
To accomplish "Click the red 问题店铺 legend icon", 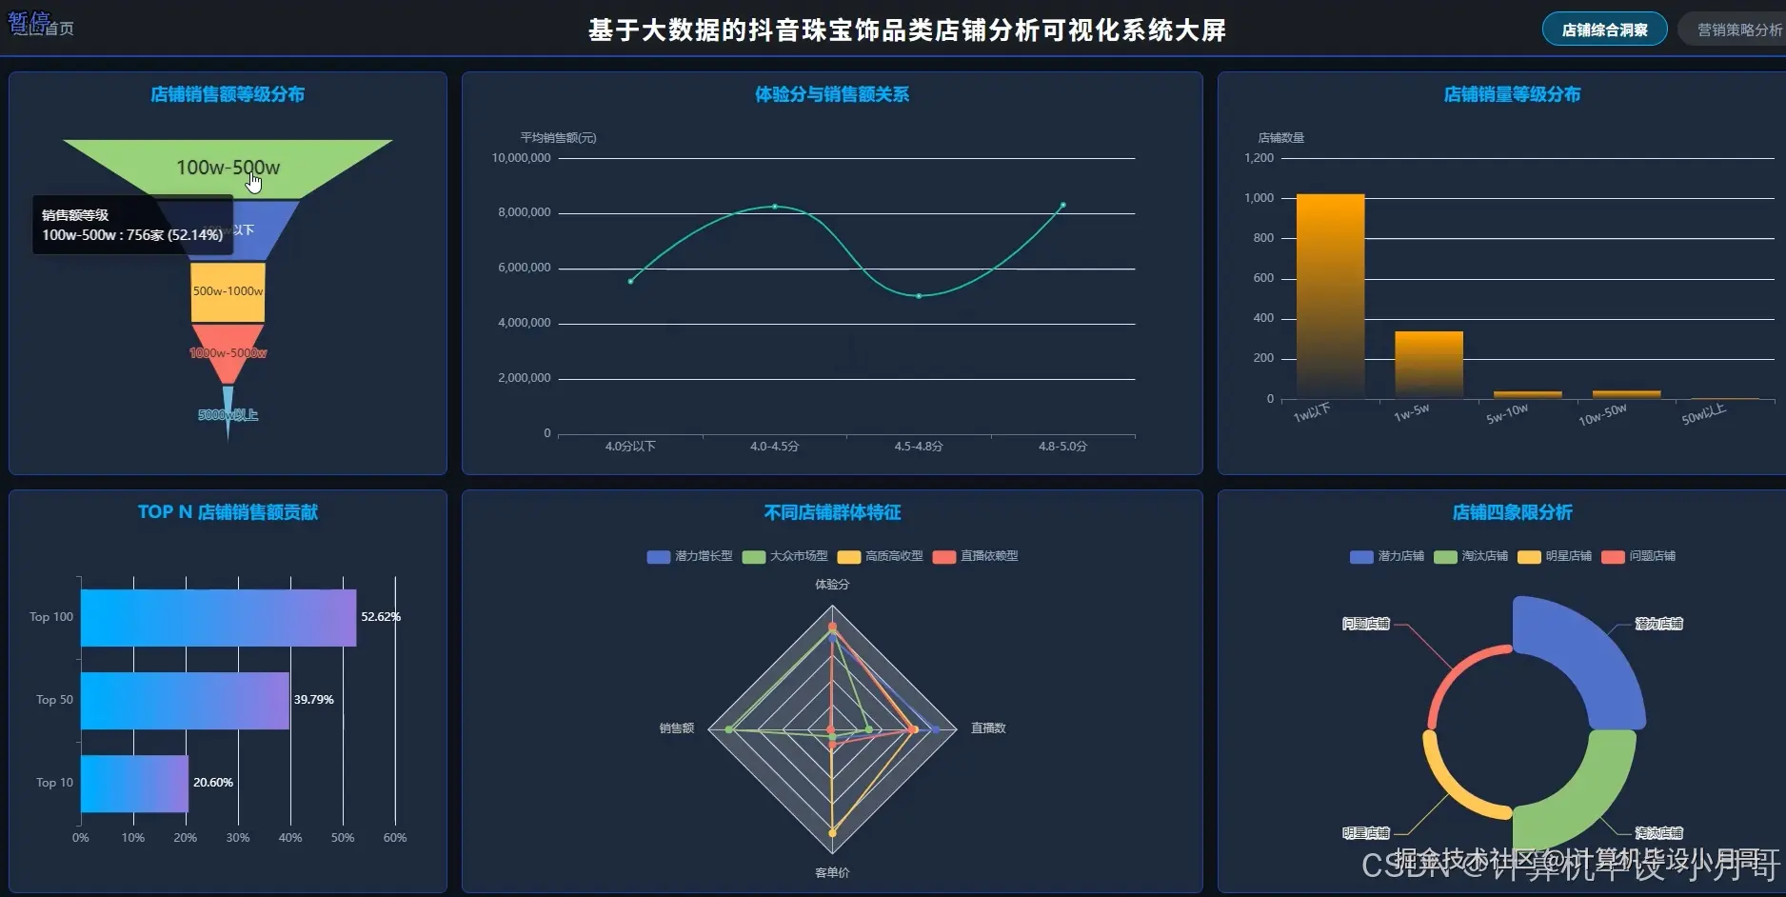I will [x=1613, y=557].
